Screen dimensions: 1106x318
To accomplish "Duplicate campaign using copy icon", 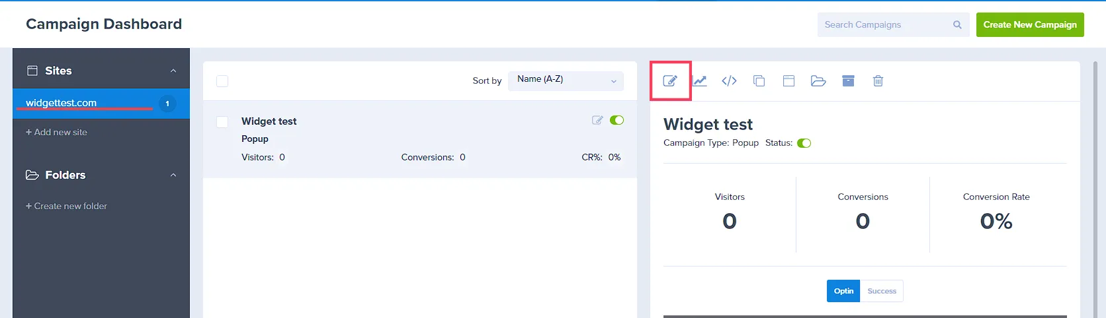I will [x=759, y=80].
